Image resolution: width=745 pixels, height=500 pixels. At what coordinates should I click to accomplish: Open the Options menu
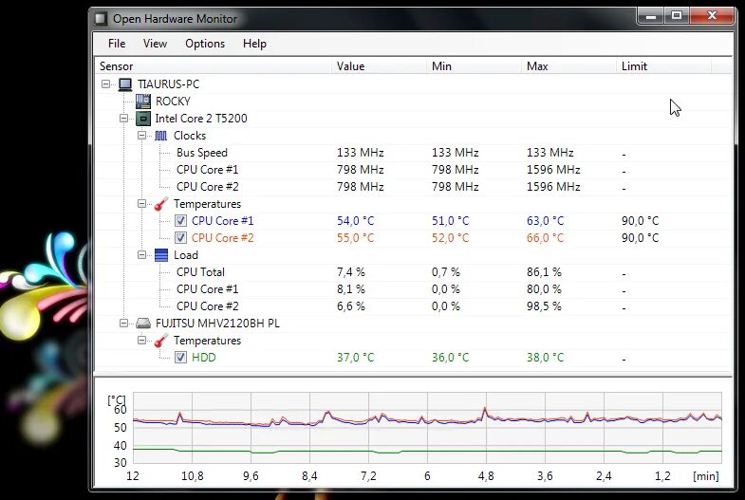coord(205,44)
